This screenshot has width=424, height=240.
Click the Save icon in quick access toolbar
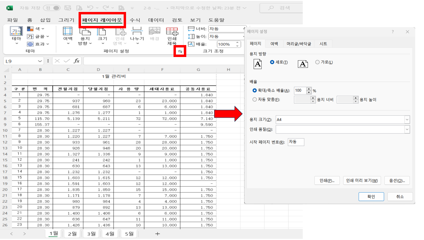pyautogui.click(x=67, y=8)
